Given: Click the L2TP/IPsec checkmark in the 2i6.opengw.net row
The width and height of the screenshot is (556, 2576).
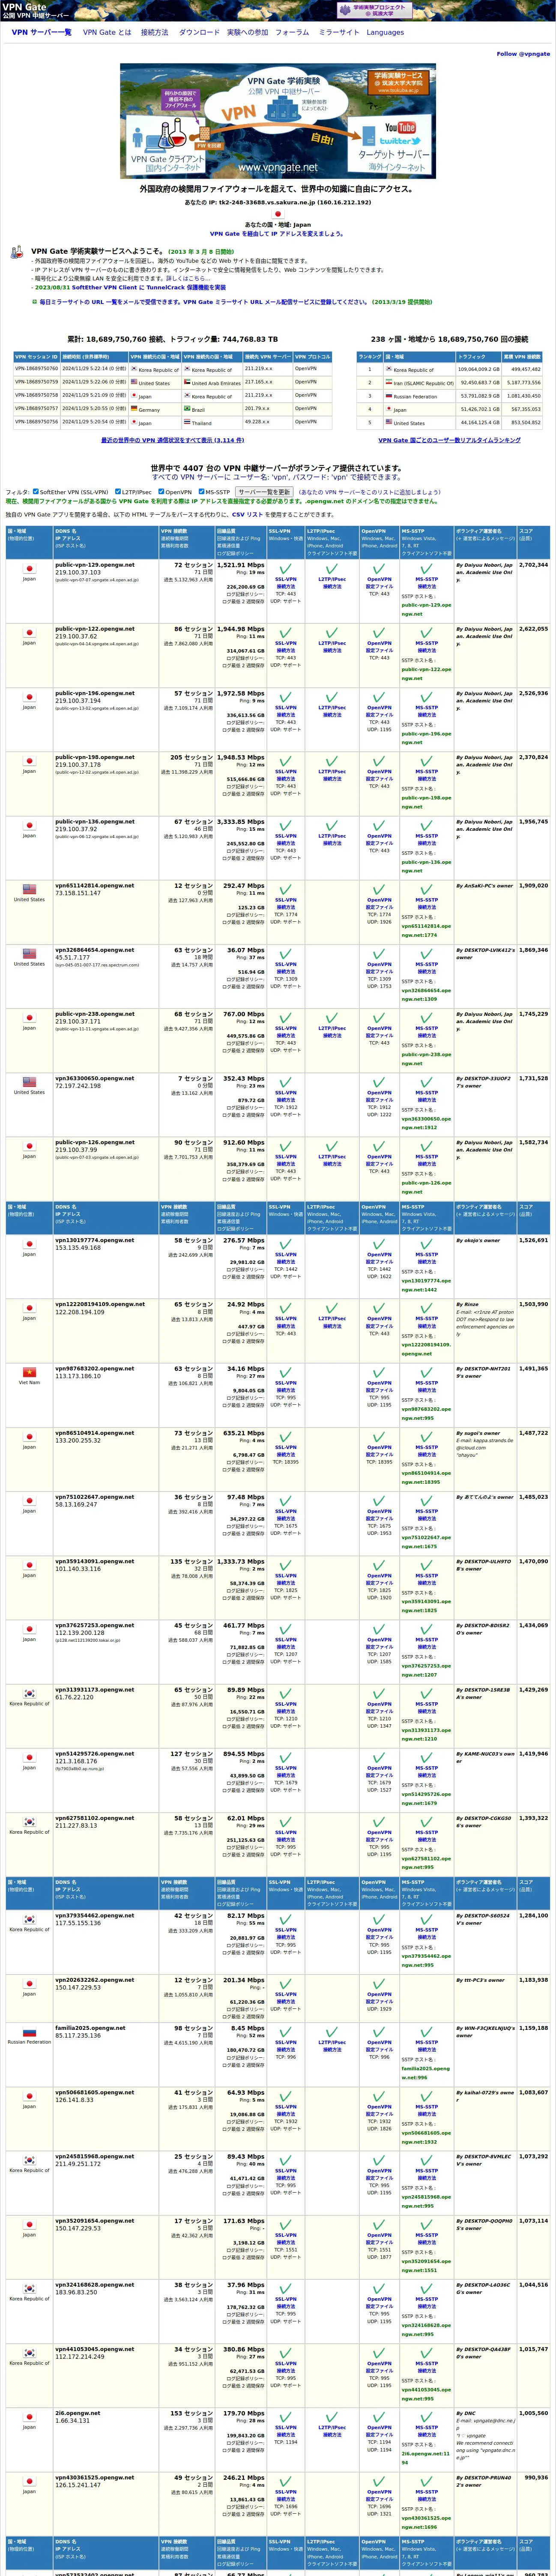Looking at the screenshot, I should (x=332, y=2416).
